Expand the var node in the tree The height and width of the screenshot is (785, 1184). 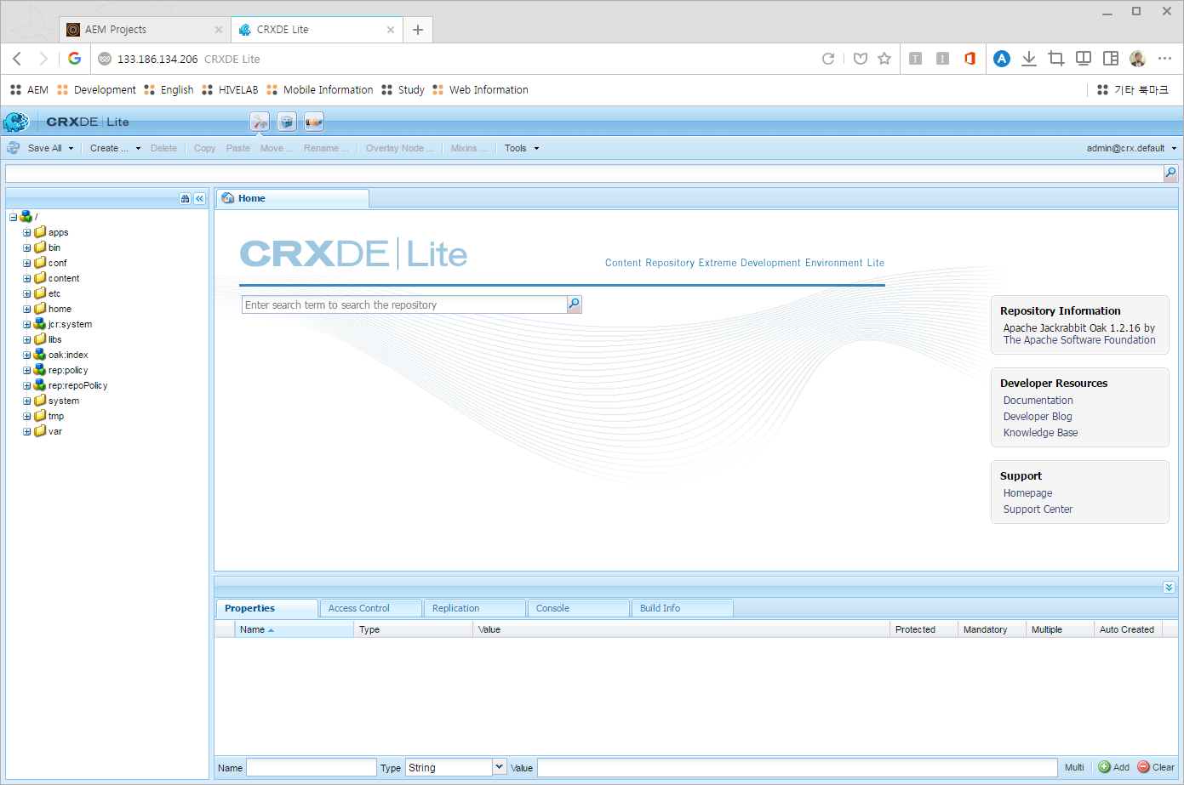point(26,431)
